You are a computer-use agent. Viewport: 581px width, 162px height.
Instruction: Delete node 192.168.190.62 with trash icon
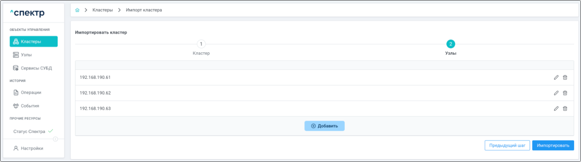[565, 93]
